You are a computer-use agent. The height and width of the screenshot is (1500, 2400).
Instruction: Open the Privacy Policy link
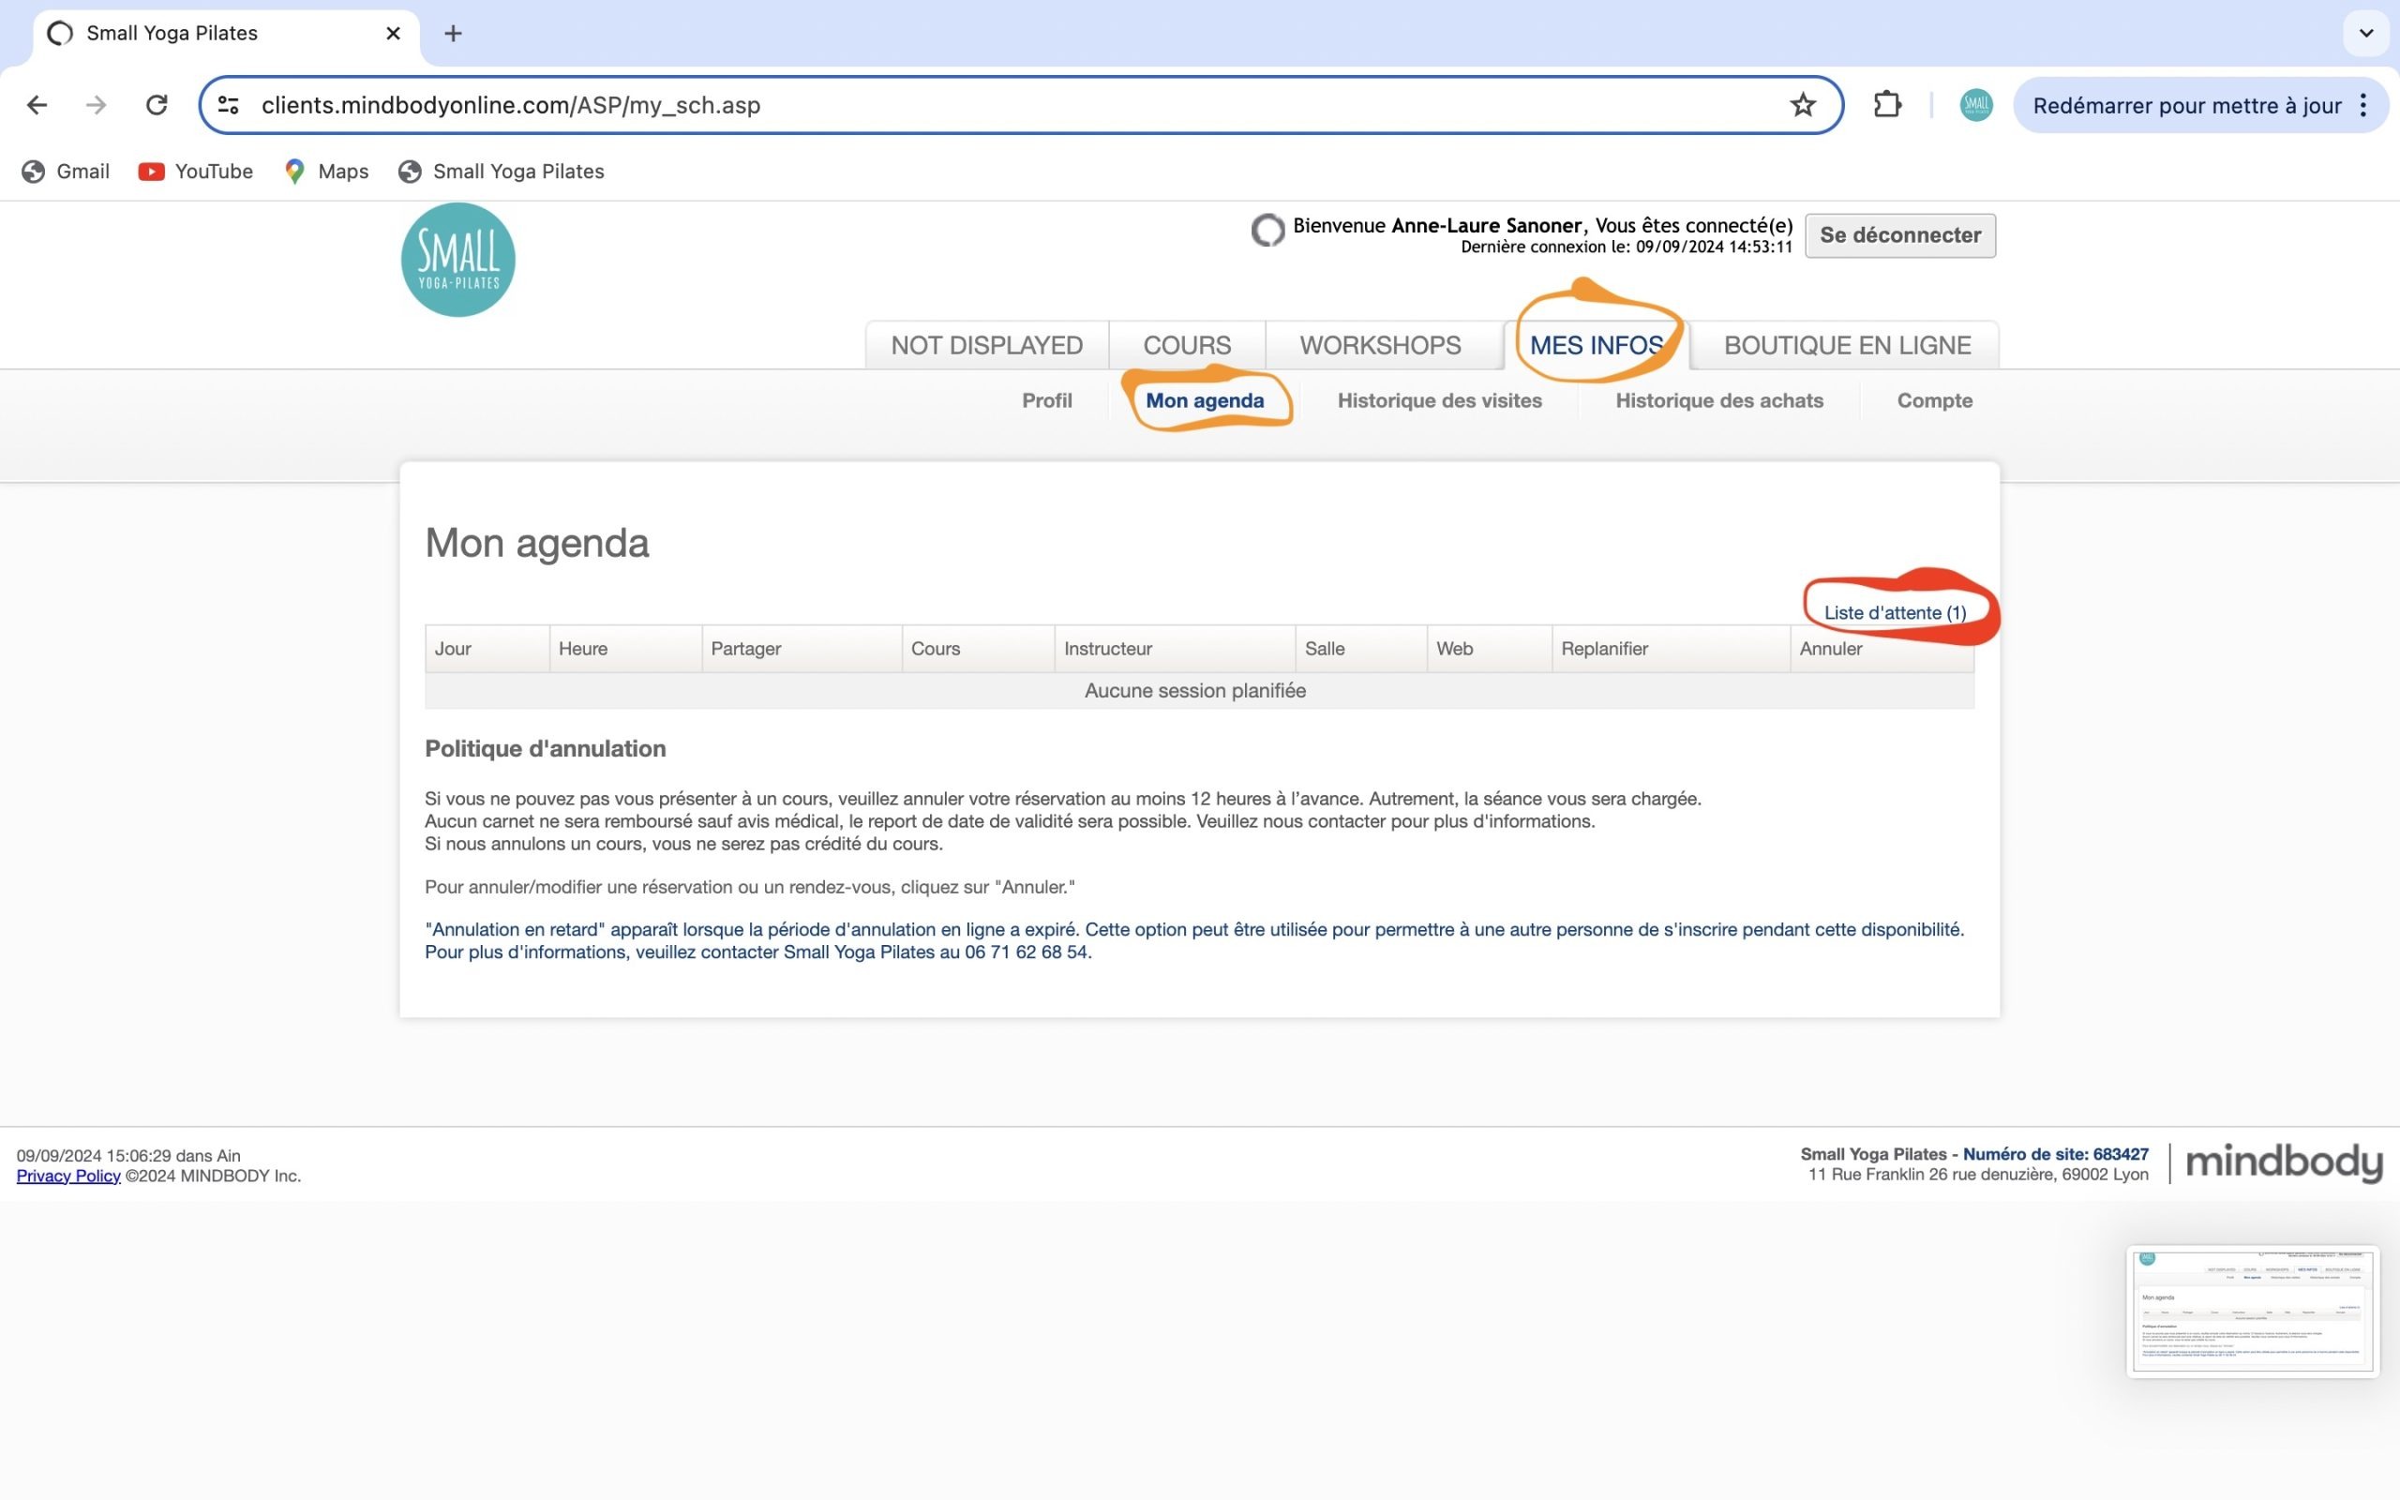click(x=68, y=1176)
